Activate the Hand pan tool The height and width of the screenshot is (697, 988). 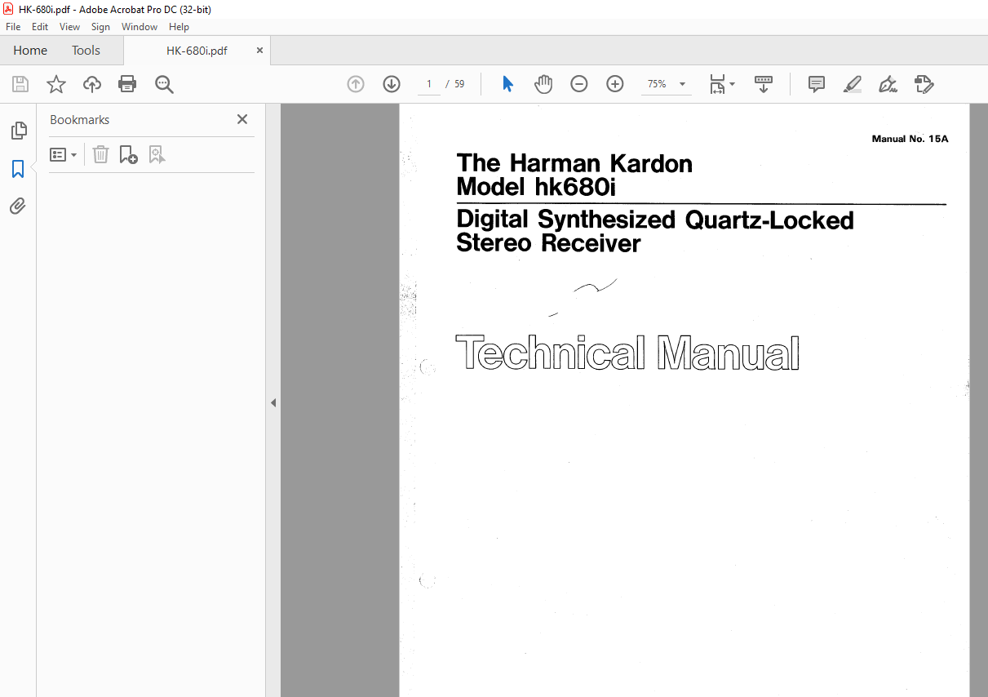pos(543,84)
